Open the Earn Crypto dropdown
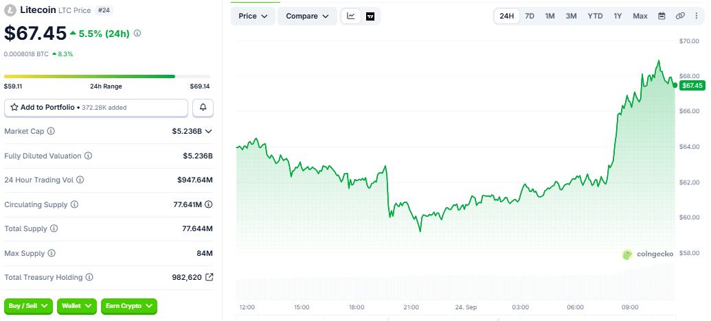Viewport: 711px width, 321px height. [128, 306]
